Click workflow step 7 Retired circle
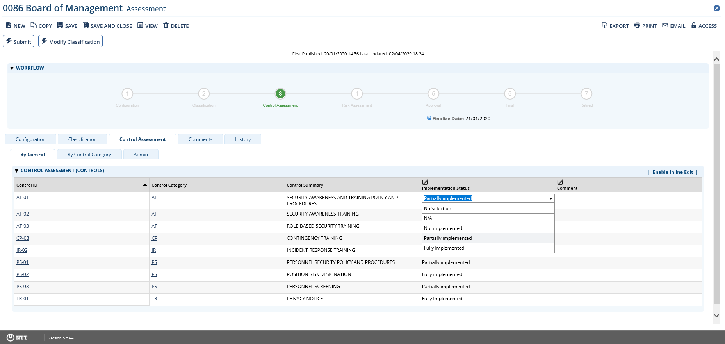This screenshot has height=344, width=725. pyautogui.click(x=586, y=94)
